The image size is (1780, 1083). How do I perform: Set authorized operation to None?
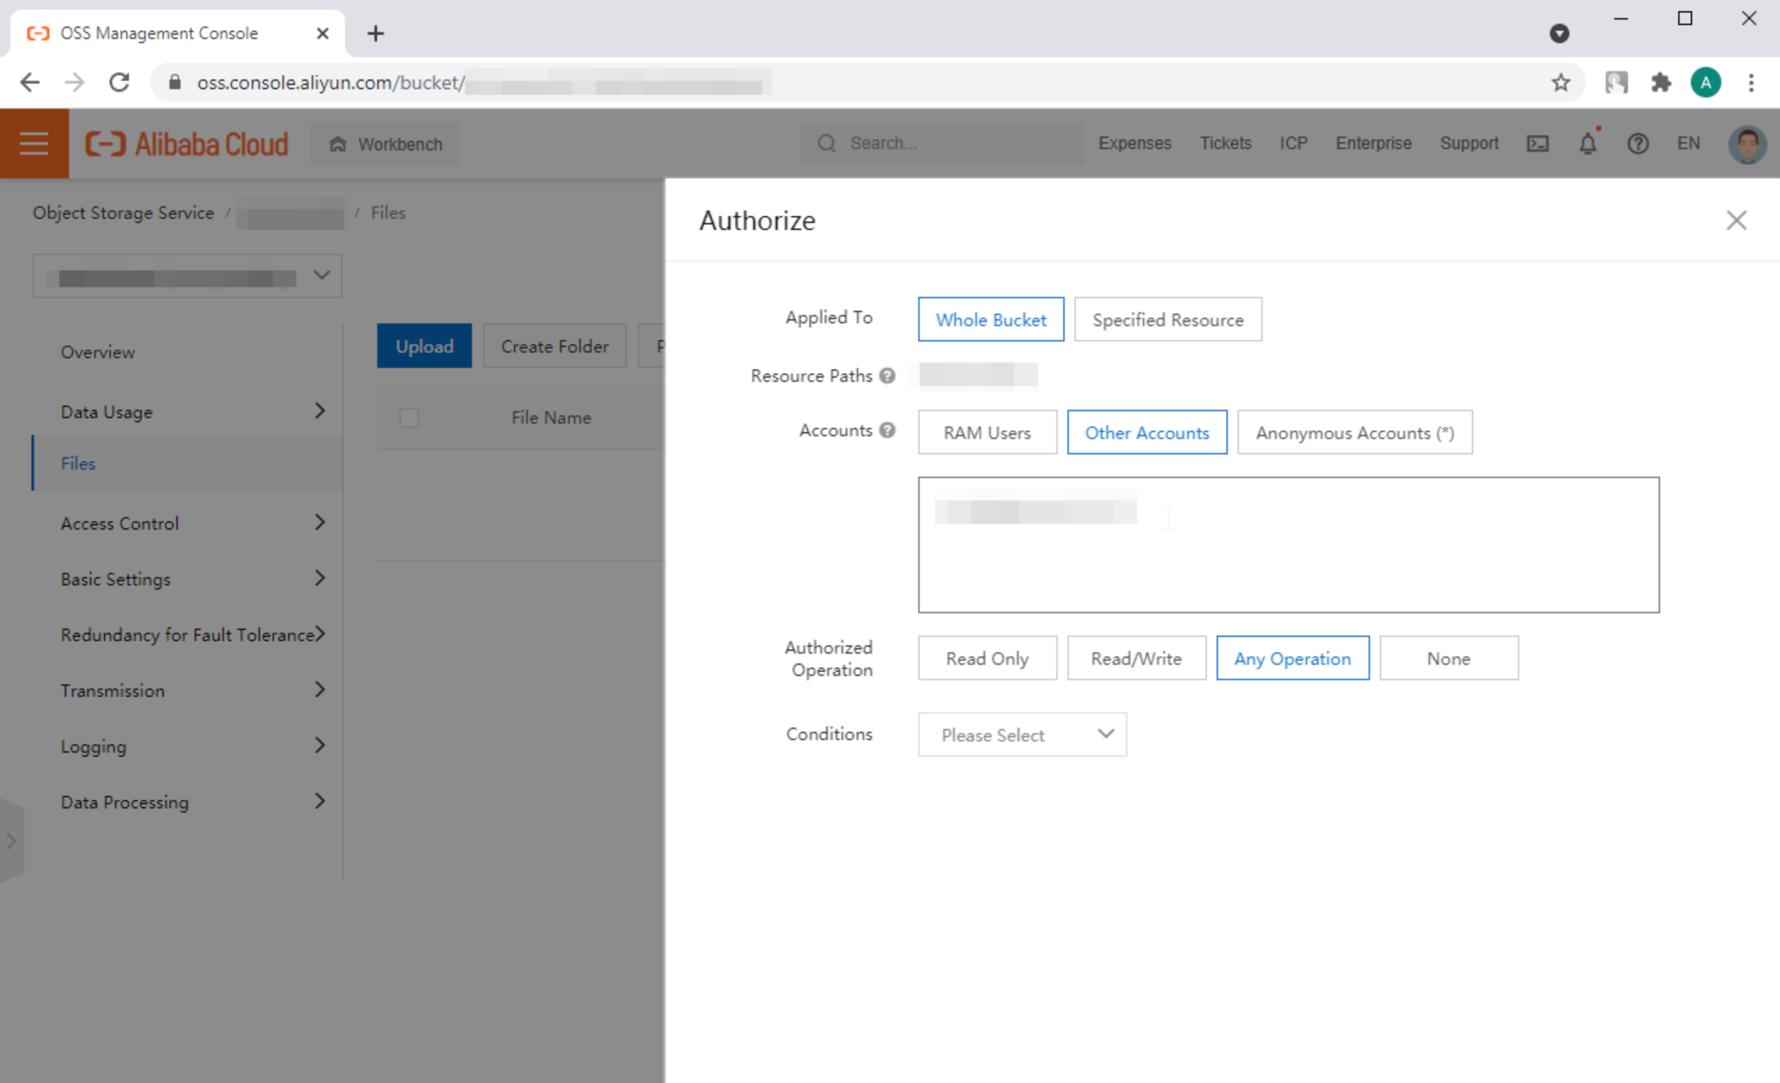1448,658
